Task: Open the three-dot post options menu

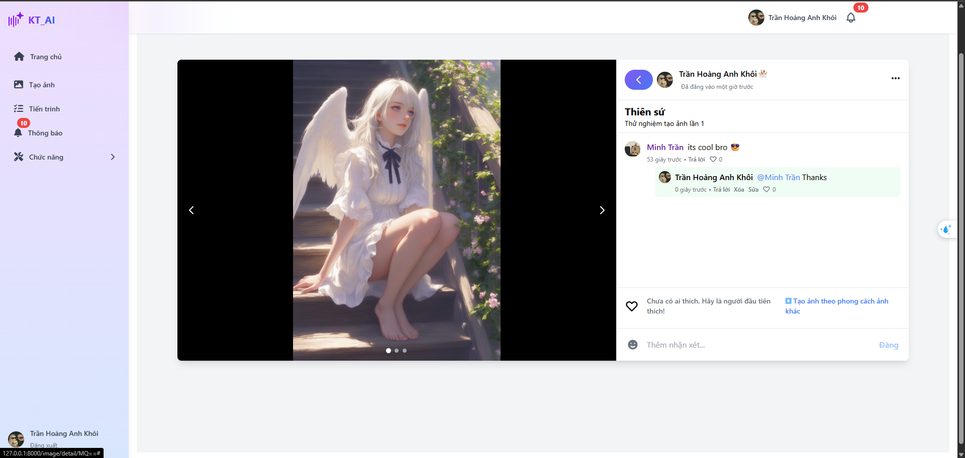Action: [895, 78]
